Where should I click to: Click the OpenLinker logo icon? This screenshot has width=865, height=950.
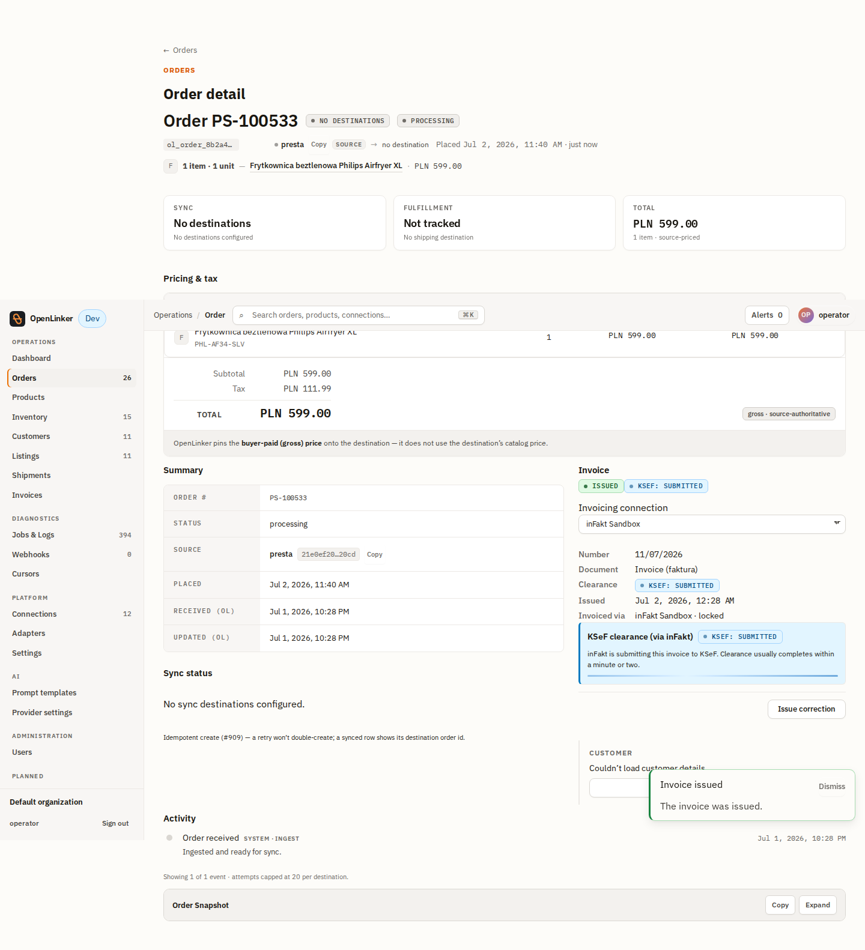tap(17, 319)
